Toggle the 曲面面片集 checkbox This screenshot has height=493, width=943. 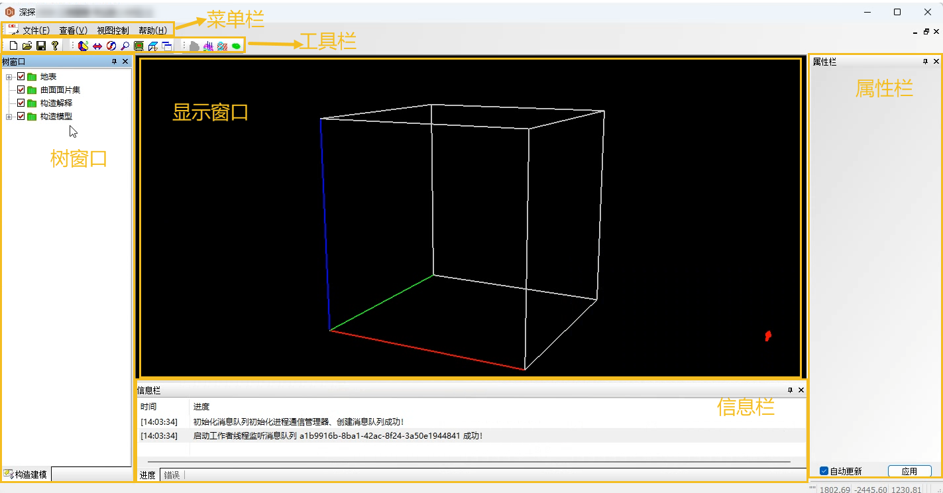pyautogui.click(x=21, y=89)
